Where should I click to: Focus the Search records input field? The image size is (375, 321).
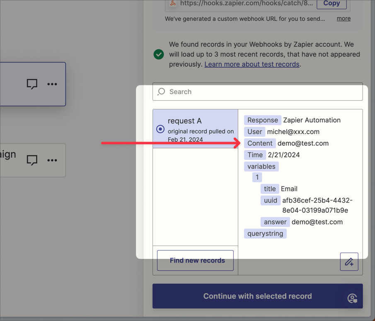point(261,92)
